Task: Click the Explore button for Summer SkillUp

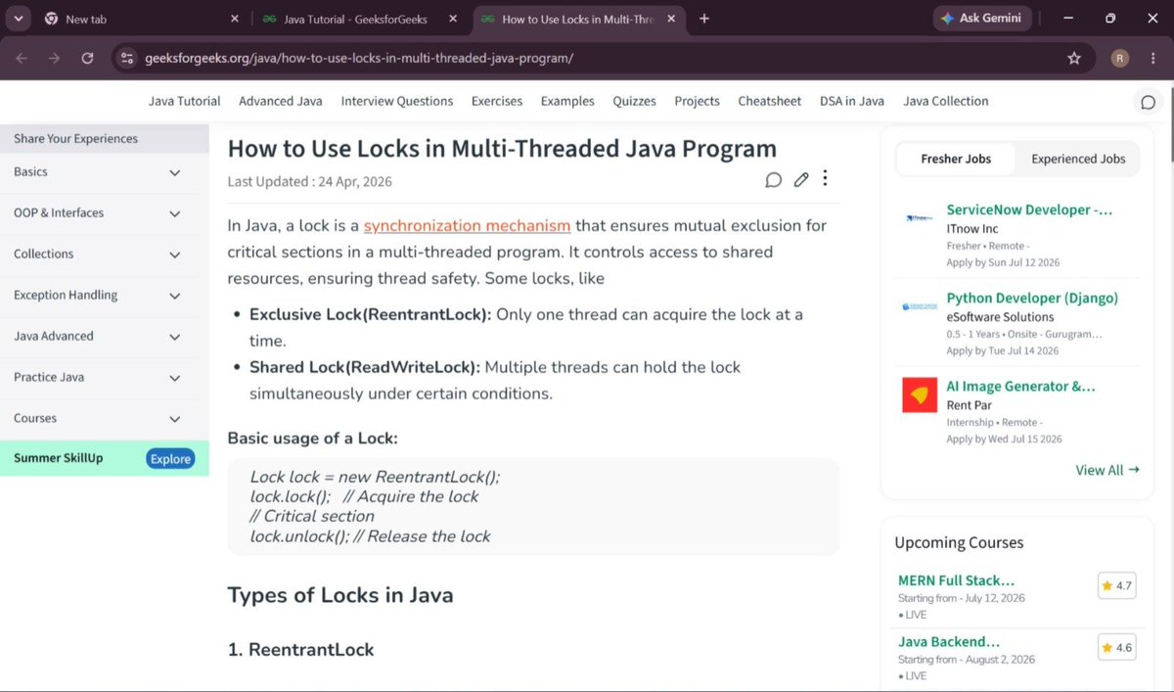Action: pyautogui.click(x=170, y=459)
